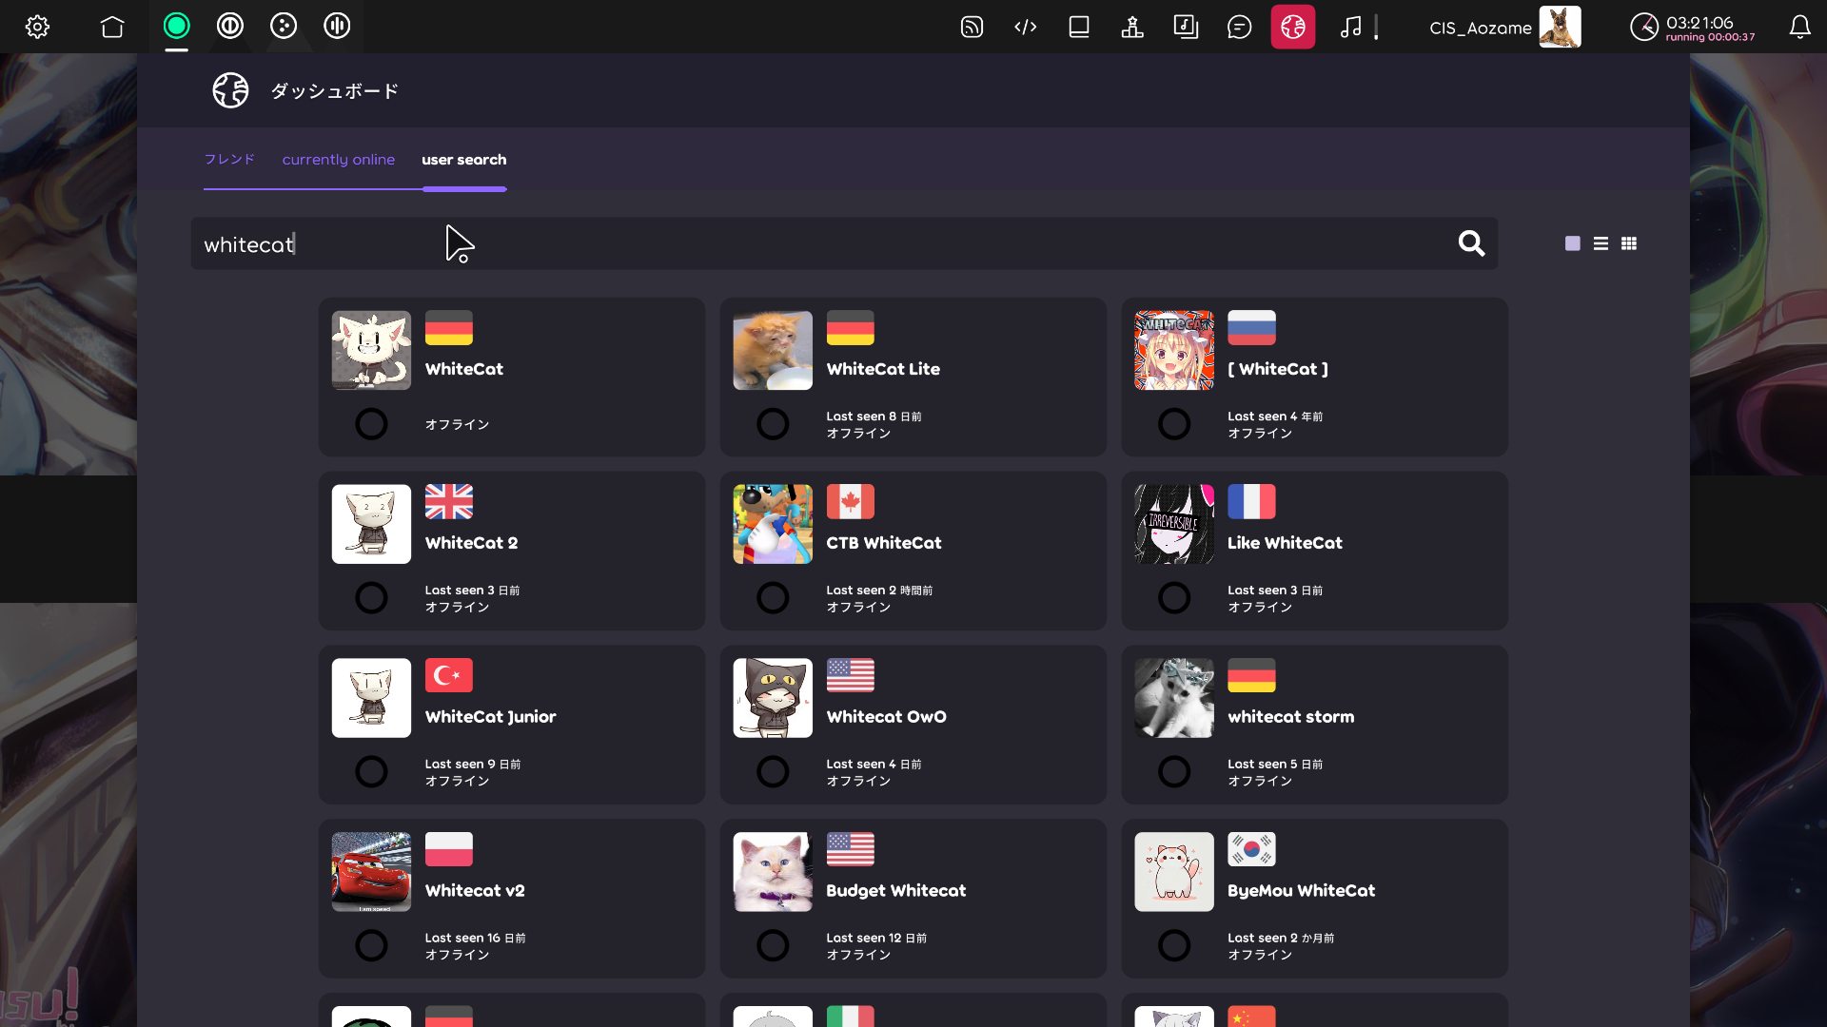Click "Last seen 16 日前" on Whitecat v2

coord(476,939)
